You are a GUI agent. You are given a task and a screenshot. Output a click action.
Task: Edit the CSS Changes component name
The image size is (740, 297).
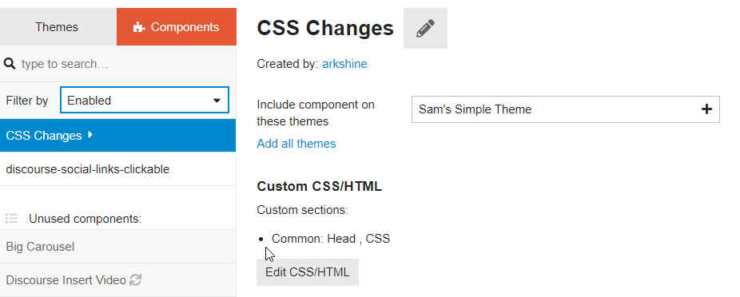tap(425, 28)
